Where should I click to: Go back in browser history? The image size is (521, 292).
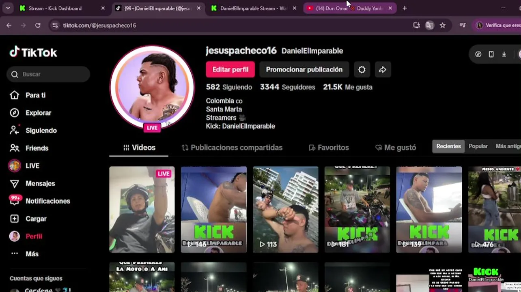[9, 25]
